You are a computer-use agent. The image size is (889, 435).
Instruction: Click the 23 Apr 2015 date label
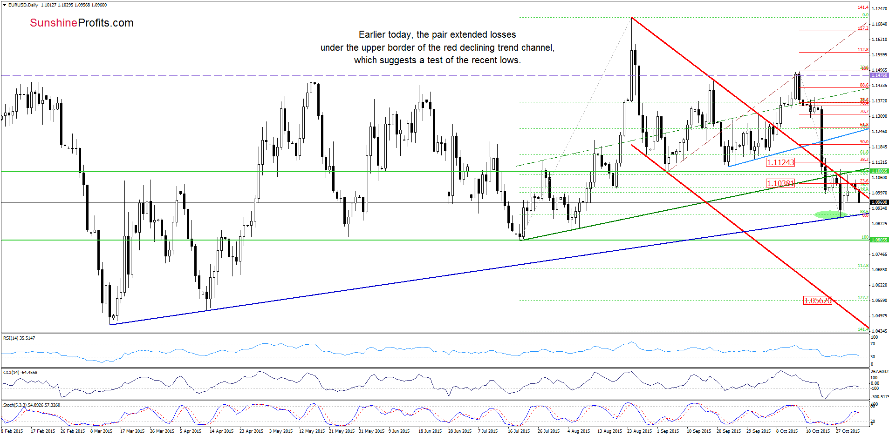click(252, 431)
